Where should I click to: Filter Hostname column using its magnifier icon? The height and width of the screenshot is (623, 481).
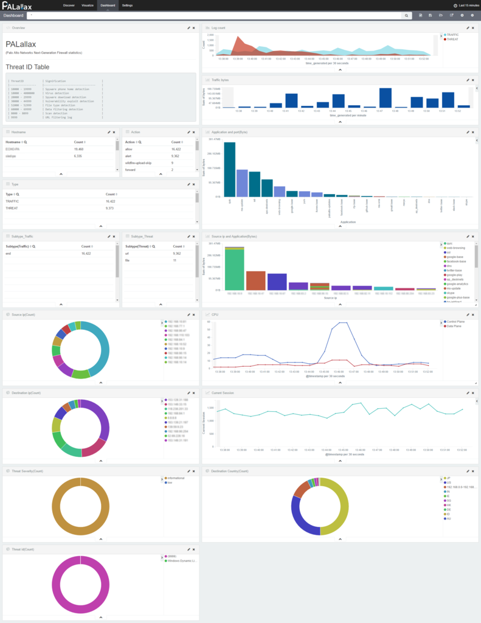(x=26, y=142)
